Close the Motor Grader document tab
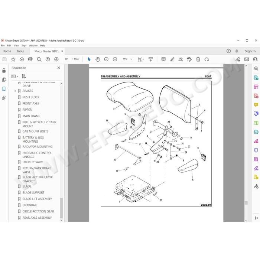260x260 pixels. pyautogui.click(x=62, y=51)
